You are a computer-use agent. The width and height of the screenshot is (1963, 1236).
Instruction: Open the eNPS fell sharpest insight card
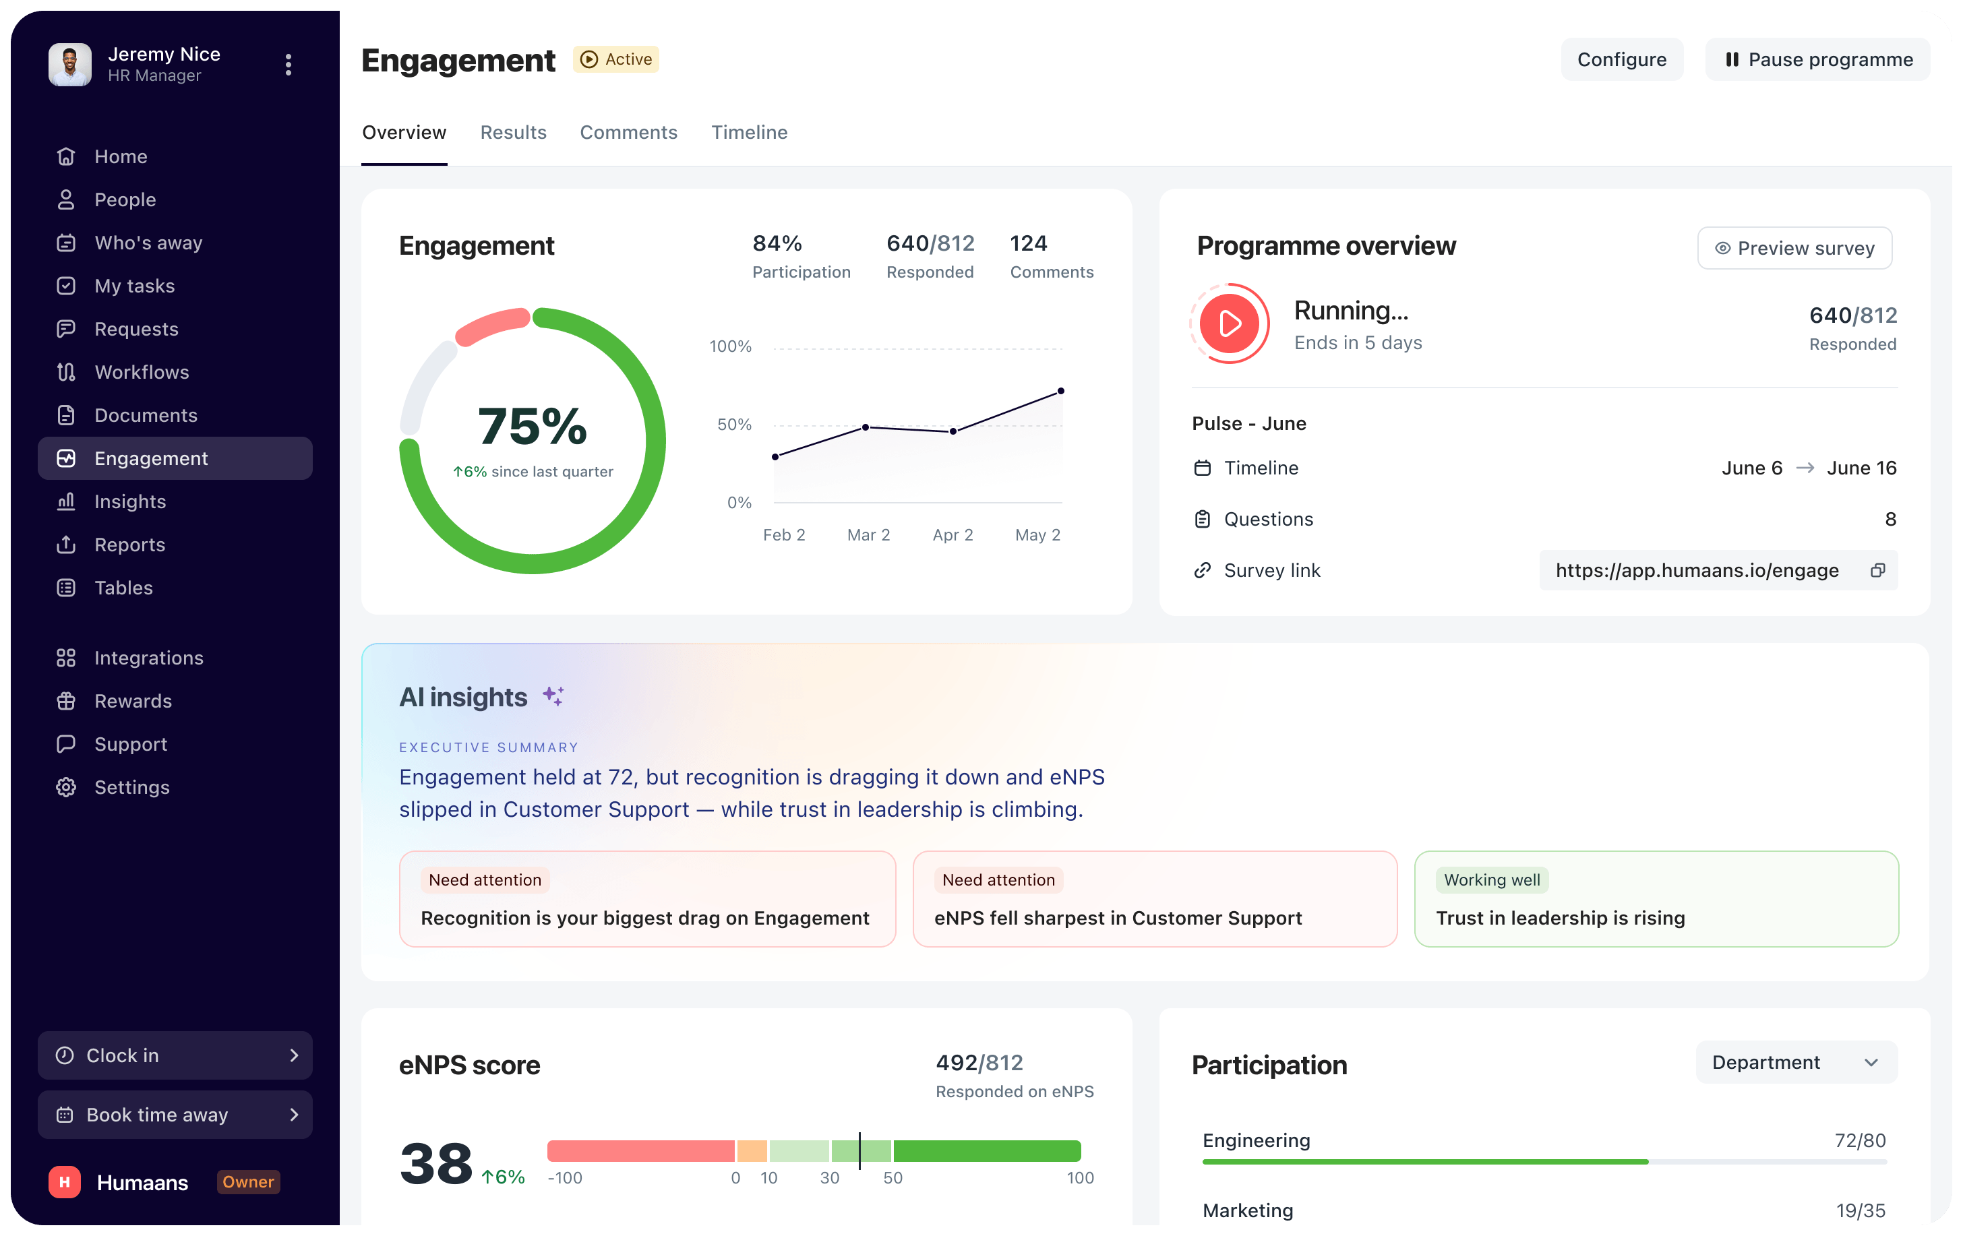click(x=1155, y=900)
